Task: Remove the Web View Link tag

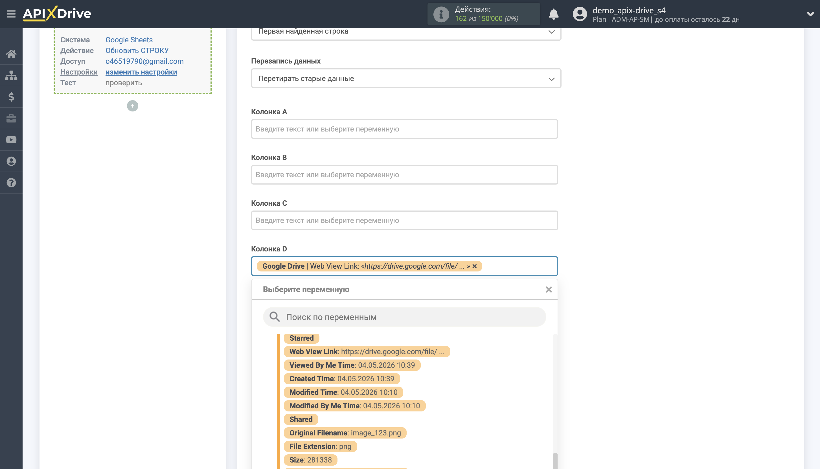Action: pos(474,266)
